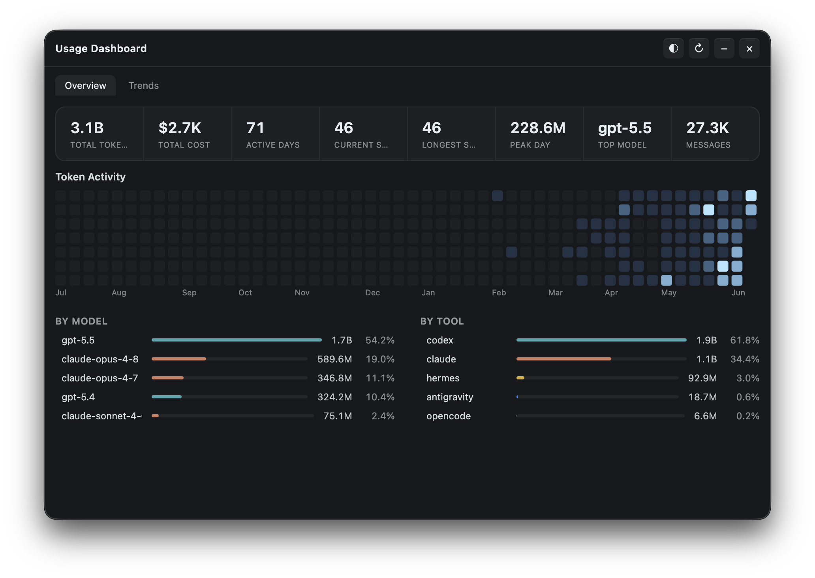Select the opencode tool label
Screen dimensions: 815x578
(x=449, y=416)
